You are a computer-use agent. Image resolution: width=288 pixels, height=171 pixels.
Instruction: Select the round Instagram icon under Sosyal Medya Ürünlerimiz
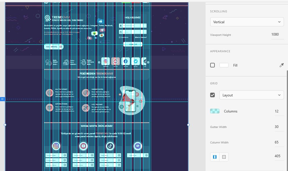[56, 146]
